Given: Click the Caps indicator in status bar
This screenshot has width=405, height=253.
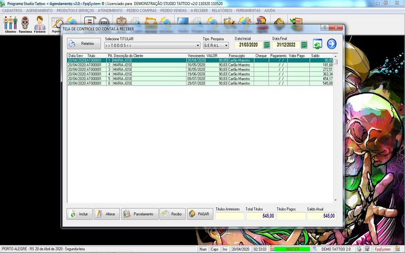Looking at the screenshot, I should (x=214, y=249).
